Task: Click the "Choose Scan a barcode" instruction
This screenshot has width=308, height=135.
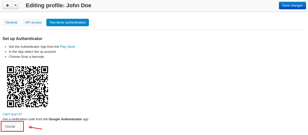Action: (27, 57)
